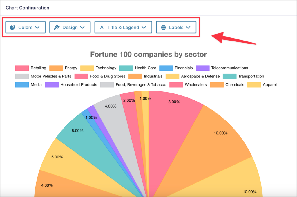Toggle the Apparel legend swatch

[x=254, y=85]
